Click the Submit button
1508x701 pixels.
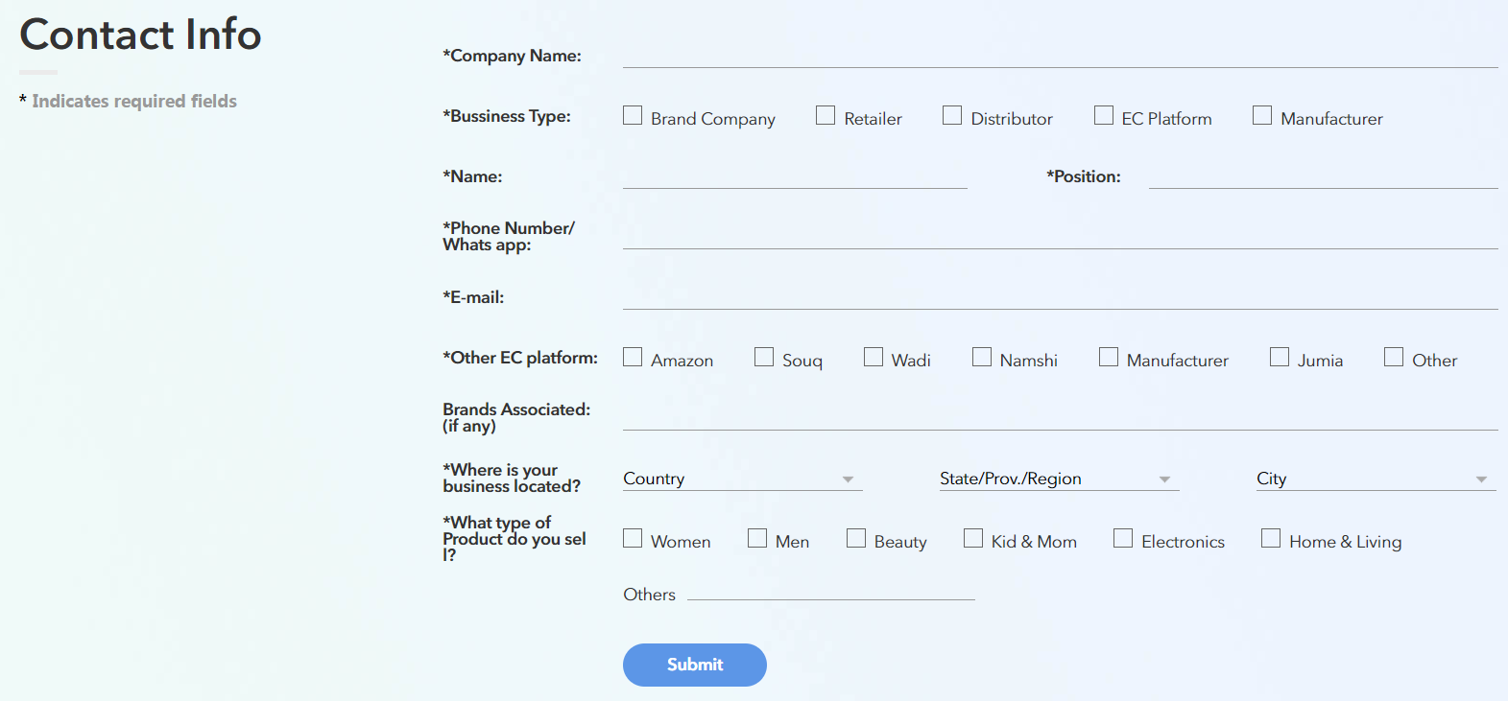(x=694, y=665)
